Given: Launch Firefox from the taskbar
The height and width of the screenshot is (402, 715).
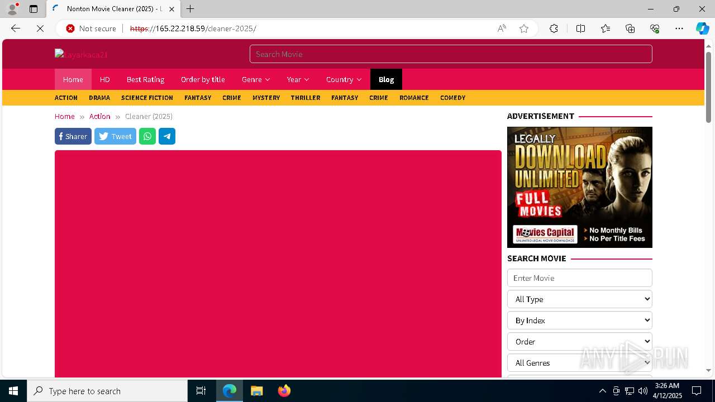Looking at the screenshot, I should click(x=284, y=391).
